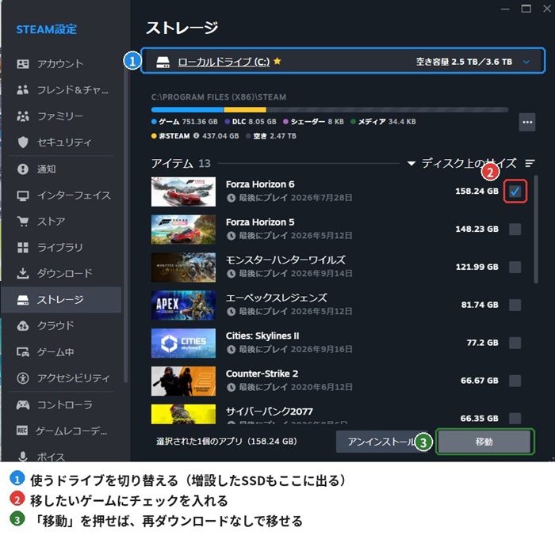The image size is (555, 535).
Task: Click the Storage (ストレージ) drive icon in sidebar
Action: click(x=23, y=300)
